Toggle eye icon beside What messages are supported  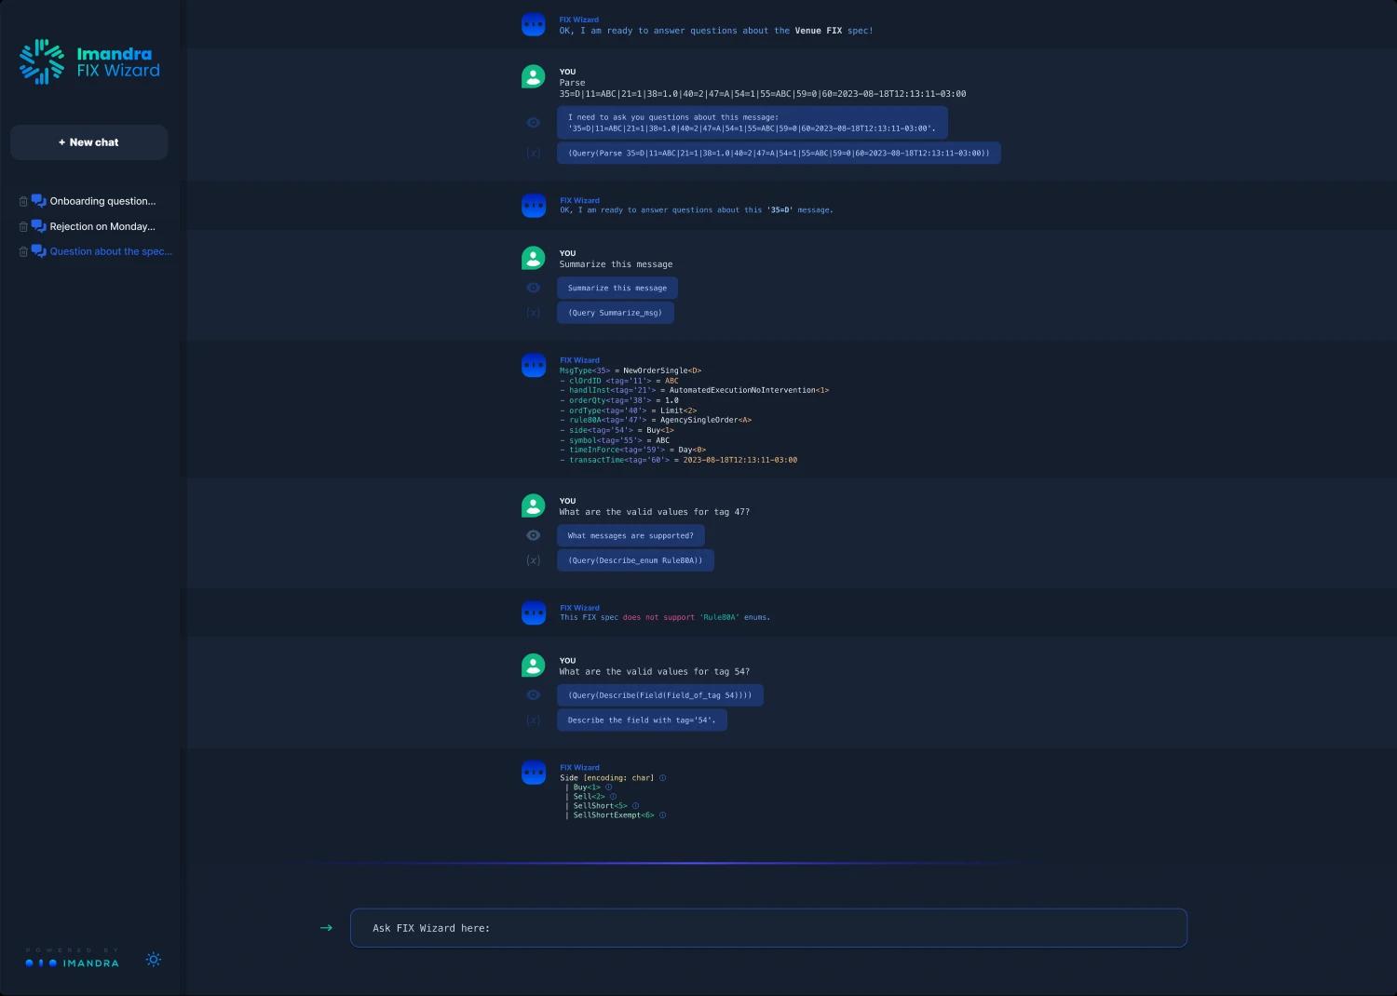click(533, 535)
